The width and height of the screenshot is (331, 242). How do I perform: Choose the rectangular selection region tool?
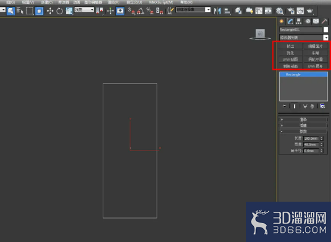pyautogui.click(x=30, y=11)
